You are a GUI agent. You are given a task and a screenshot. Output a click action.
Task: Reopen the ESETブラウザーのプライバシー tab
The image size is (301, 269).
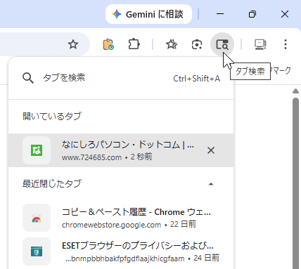tap(121, 251)
